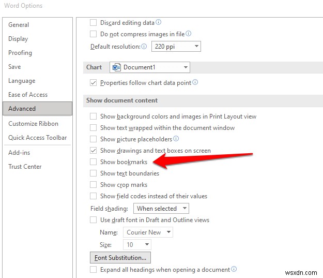Click the Default resolution label
This screenshot has height=278, width=323.
pyautogui.click(x=115, y=47)
